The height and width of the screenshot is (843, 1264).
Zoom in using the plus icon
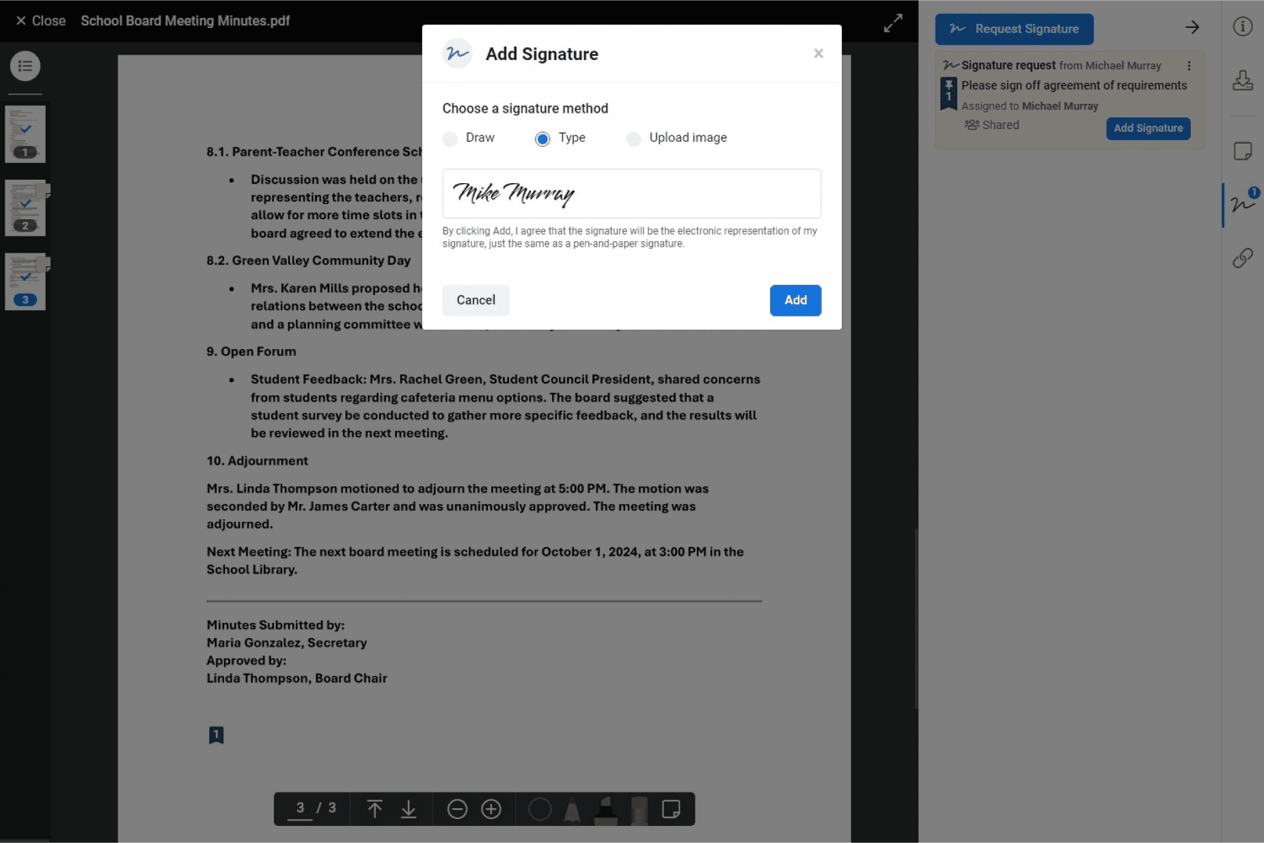click(x=491, y=810)
